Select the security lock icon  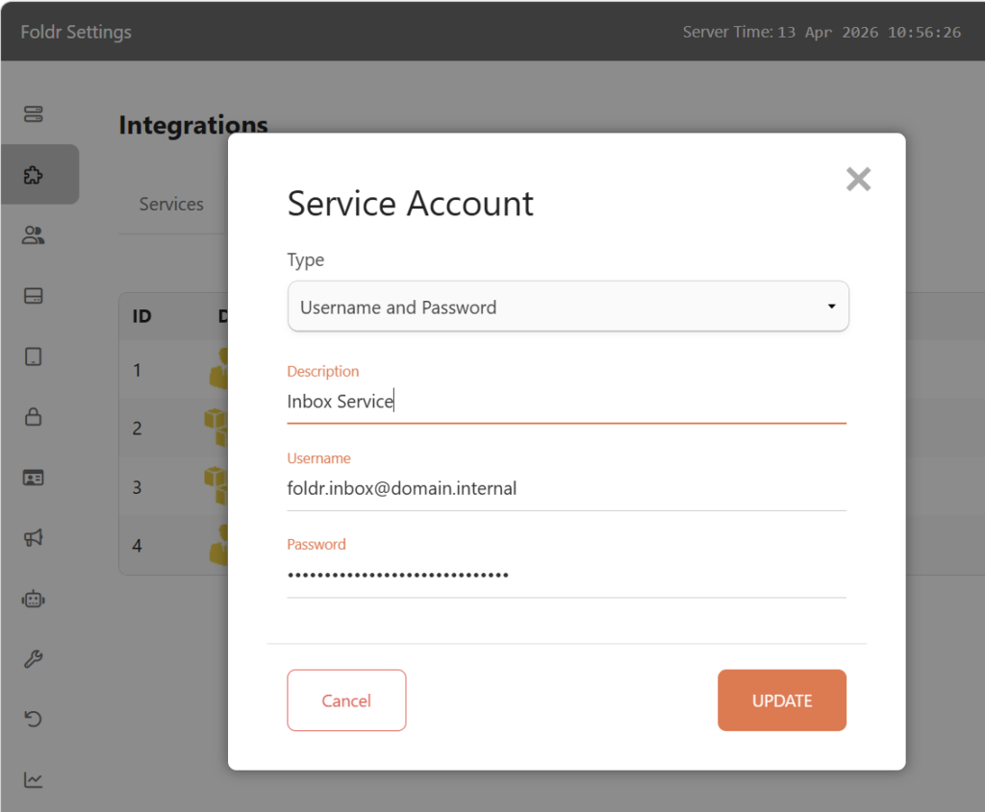[33, 417]
